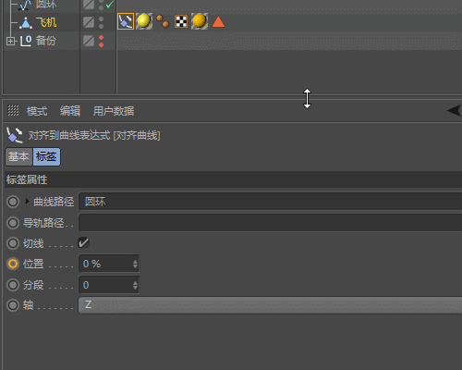
Task: Click the yellow-green material tag on 飞机
Action: pos(144,21)
